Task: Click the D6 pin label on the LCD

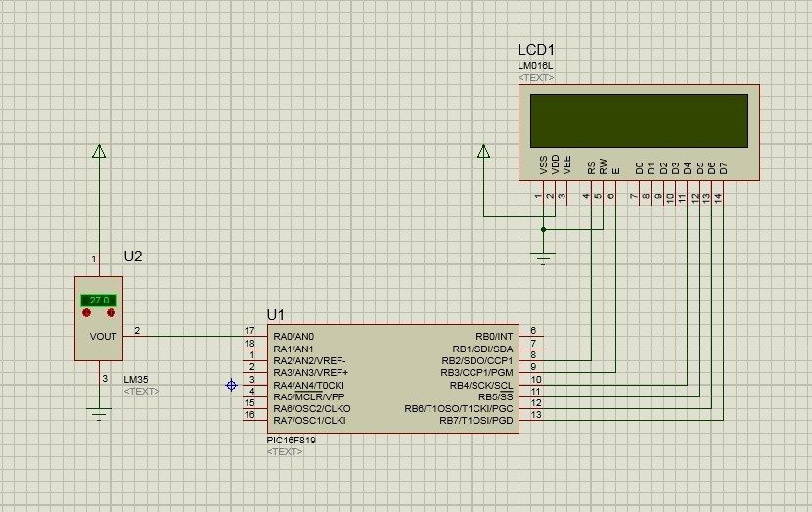Action: (711, 168)
